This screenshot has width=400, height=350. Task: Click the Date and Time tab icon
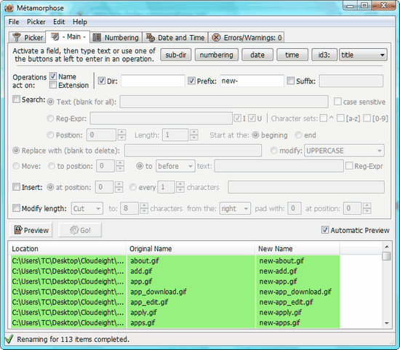click(151, 38)
